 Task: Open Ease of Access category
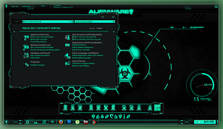point(79,61)
